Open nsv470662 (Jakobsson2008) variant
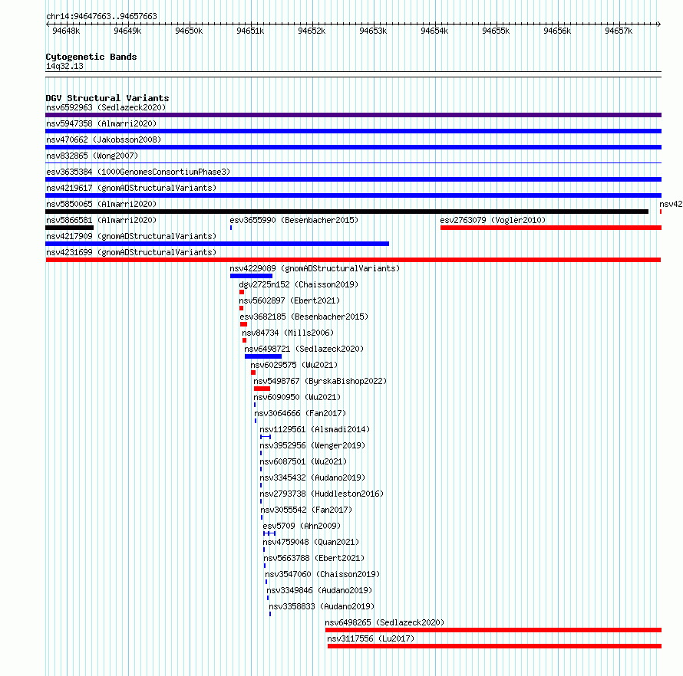Screen dimensions: 683x676 [x=104, y=139]
